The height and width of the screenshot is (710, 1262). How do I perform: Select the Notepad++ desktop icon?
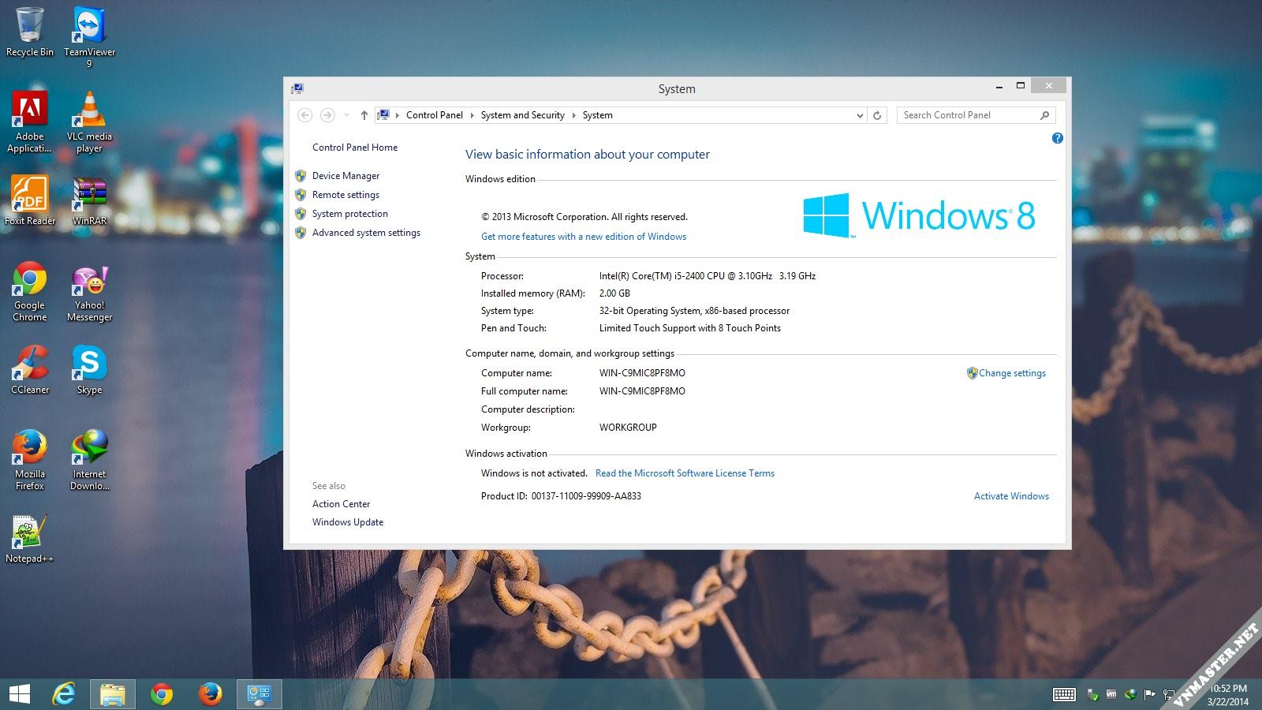pos(29,538)
